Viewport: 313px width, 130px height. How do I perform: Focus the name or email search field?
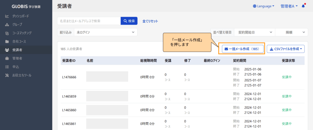coord(89,21)
